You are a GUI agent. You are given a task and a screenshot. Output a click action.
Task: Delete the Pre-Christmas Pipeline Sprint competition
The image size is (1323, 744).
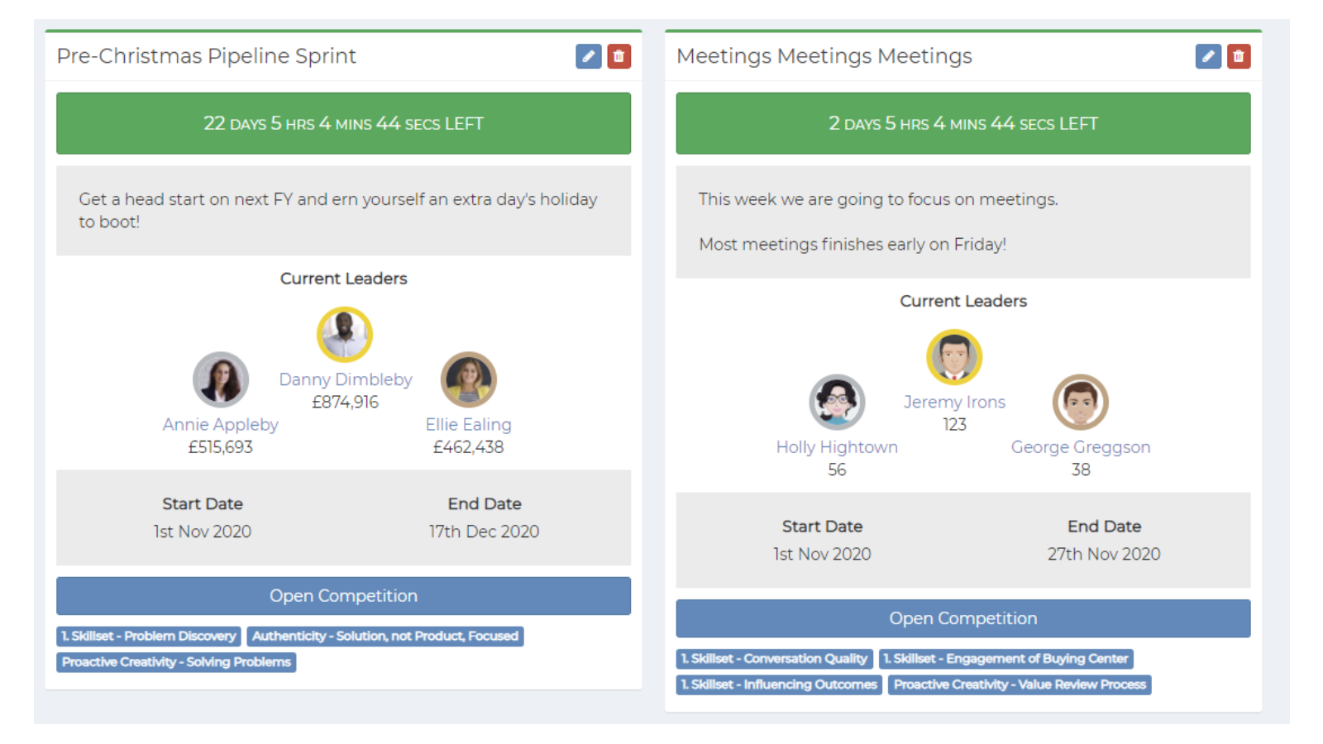[619, 56]
